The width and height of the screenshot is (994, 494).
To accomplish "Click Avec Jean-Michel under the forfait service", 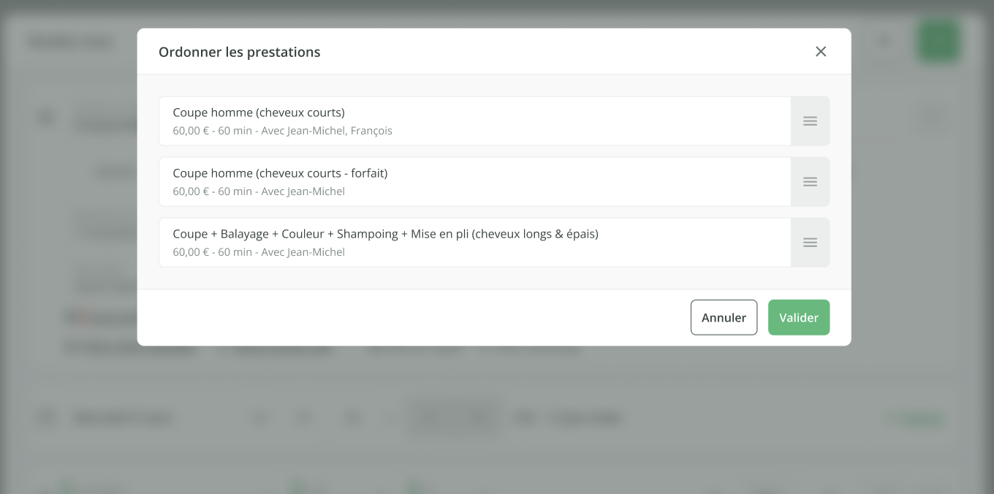I will (303, 191).
